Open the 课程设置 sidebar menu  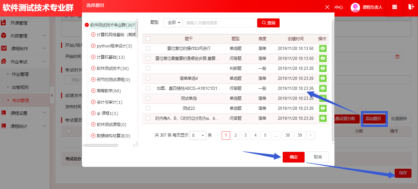click(x=19, y=113)
